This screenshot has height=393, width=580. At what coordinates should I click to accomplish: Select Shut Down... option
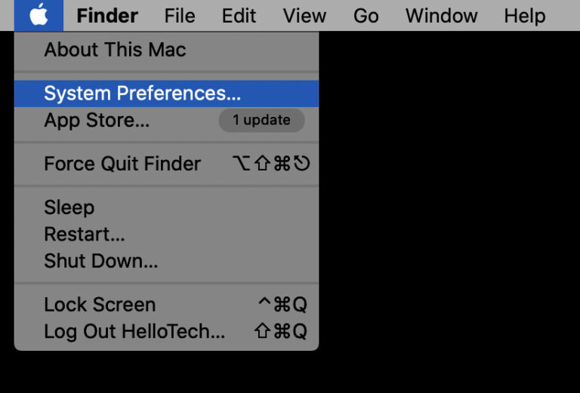pos(100,261)
